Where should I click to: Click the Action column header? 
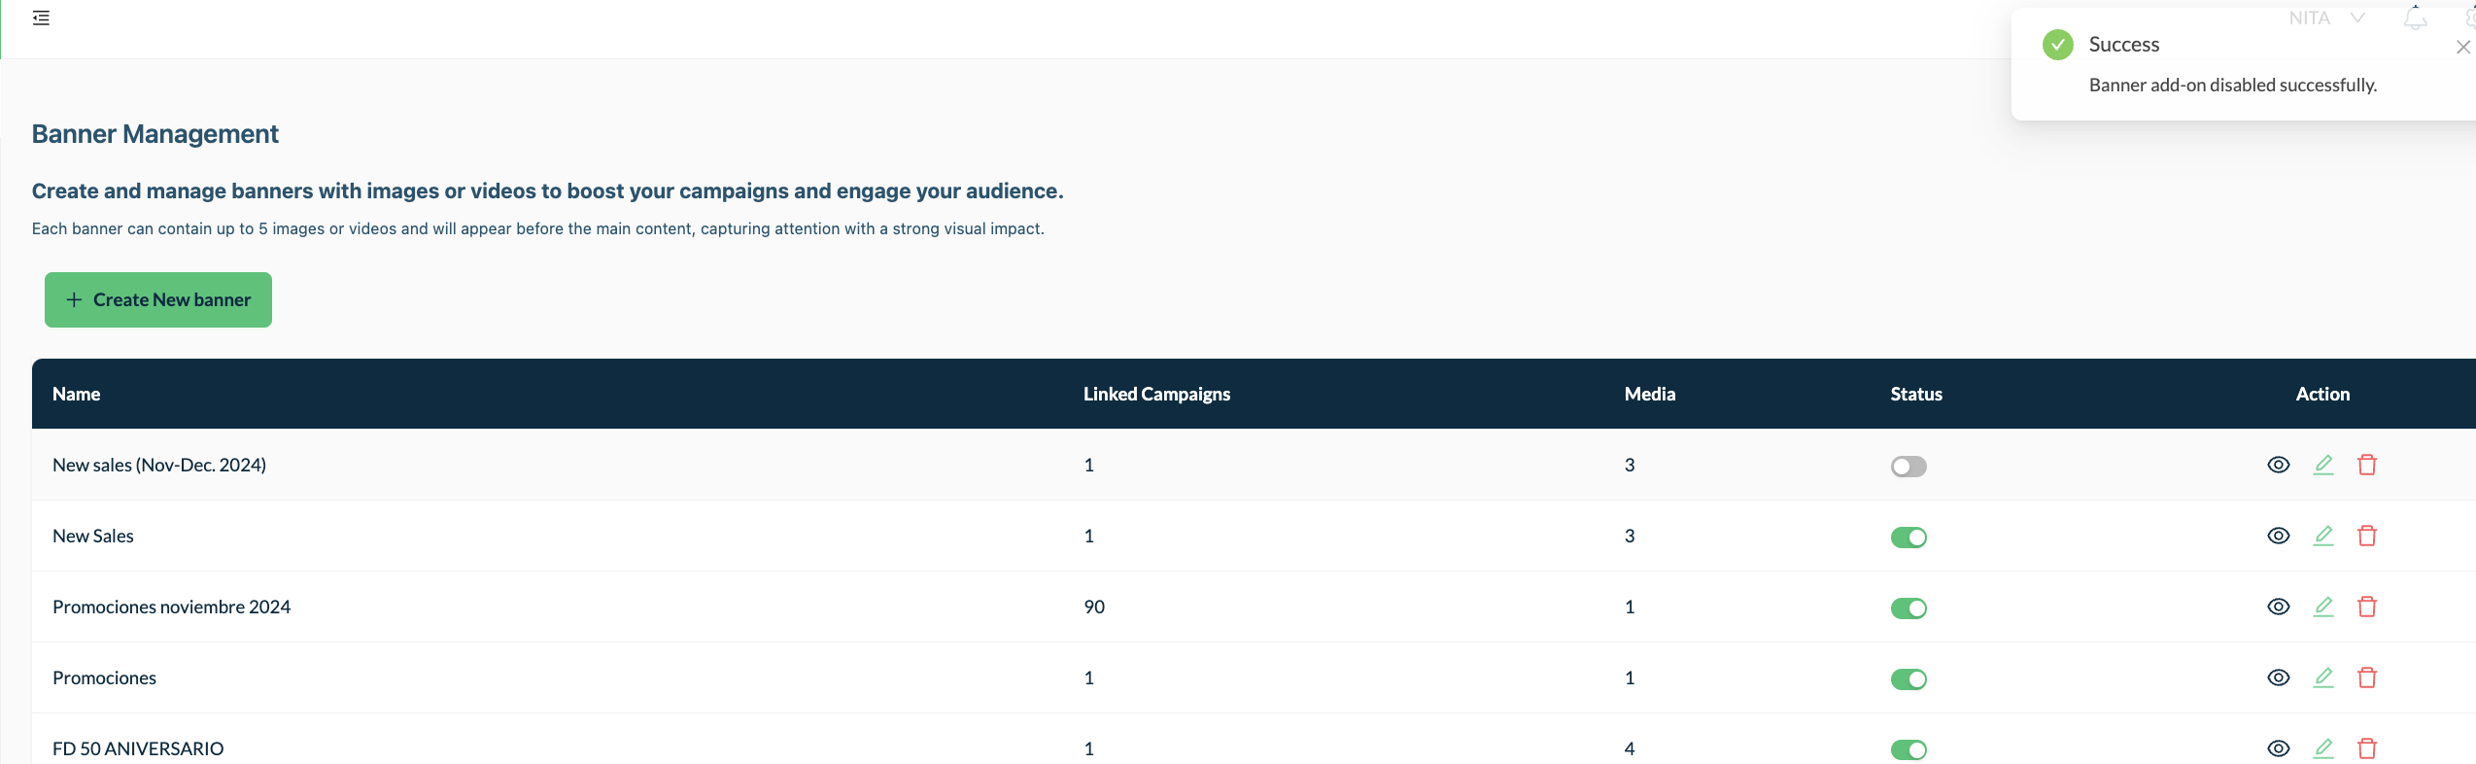2322,394
